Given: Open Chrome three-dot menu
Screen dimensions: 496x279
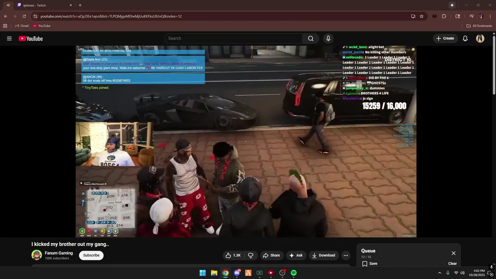Looking at the screenshot, I should [490, 16].
